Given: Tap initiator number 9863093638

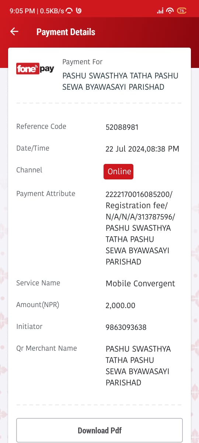Looking at the screenshot, I should pos(126,327).
